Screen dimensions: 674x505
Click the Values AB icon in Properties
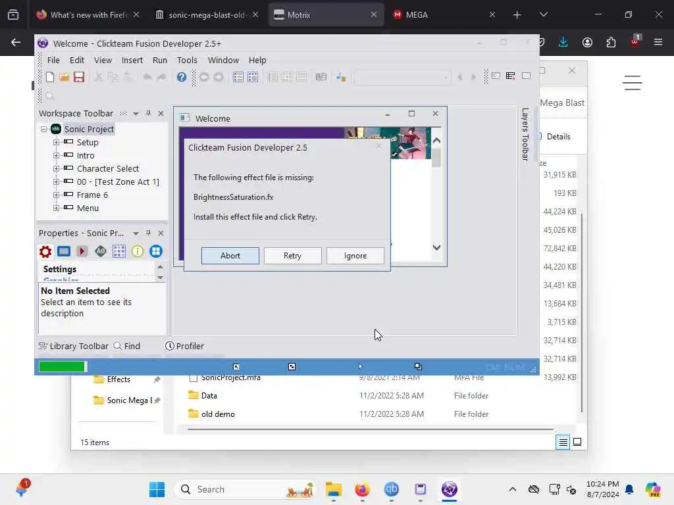101,251
